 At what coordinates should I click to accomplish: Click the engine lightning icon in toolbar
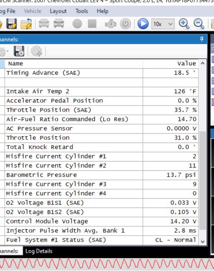[111, 24]
